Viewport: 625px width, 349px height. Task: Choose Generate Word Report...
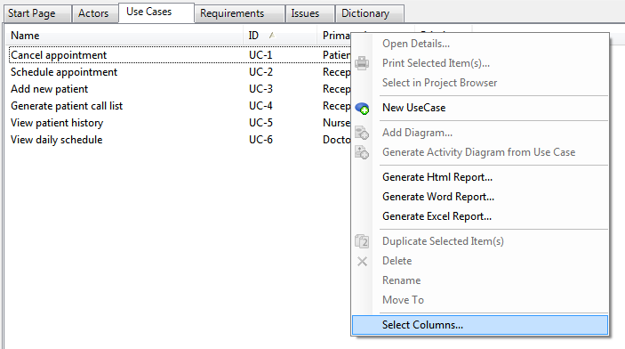pos(480,197)
